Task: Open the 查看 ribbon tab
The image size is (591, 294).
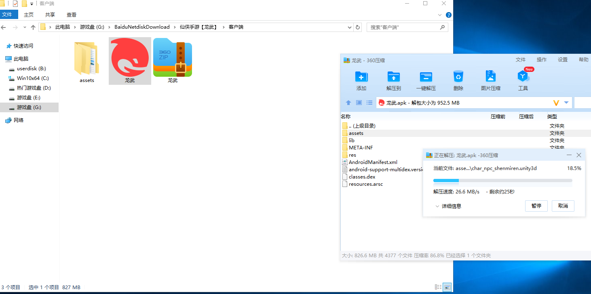Action: (72, 15)
